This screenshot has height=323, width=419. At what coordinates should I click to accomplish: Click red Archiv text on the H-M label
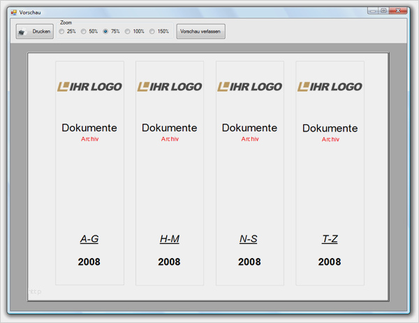[x=170, y=139]
